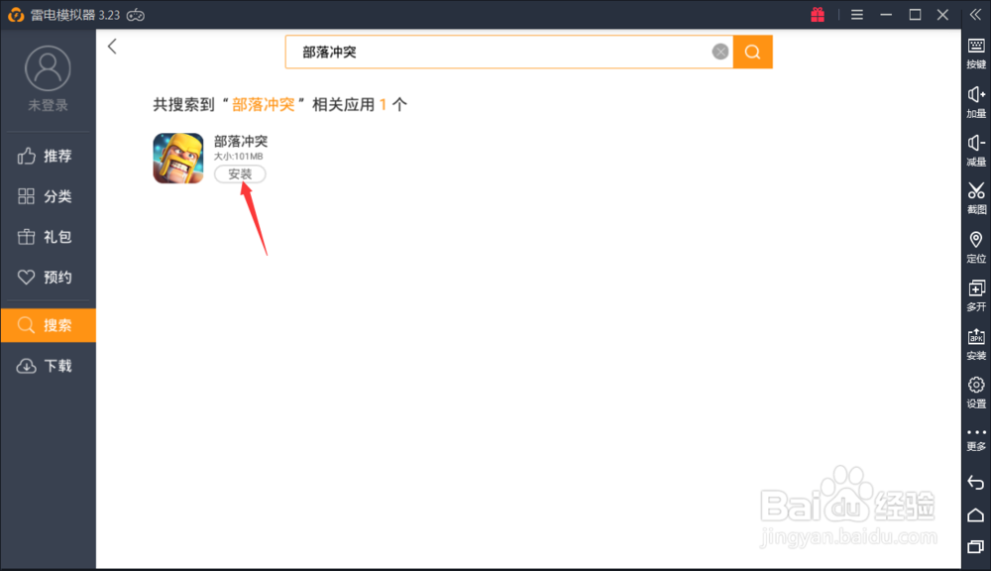Expand the 更多 (More) options panel
The width and height of the screenshot is (991, 571).
974,439
